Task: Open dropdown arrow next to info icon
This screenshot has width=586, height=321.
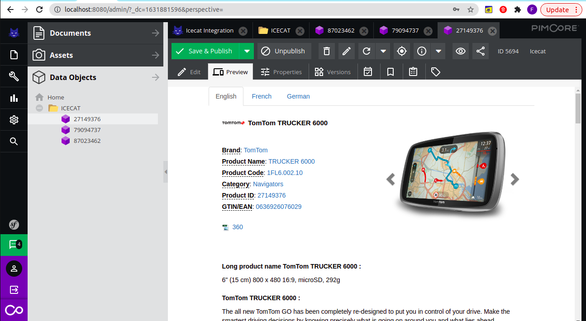Action: pos(438,51)
